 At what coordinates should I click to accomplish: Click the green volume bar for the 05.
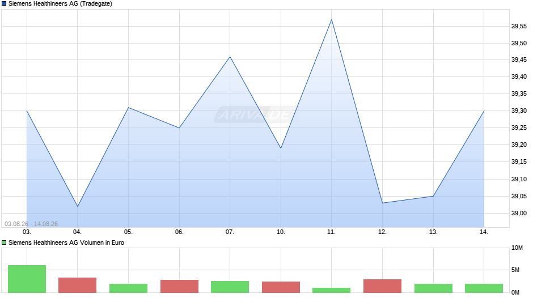tap(129, 288)
